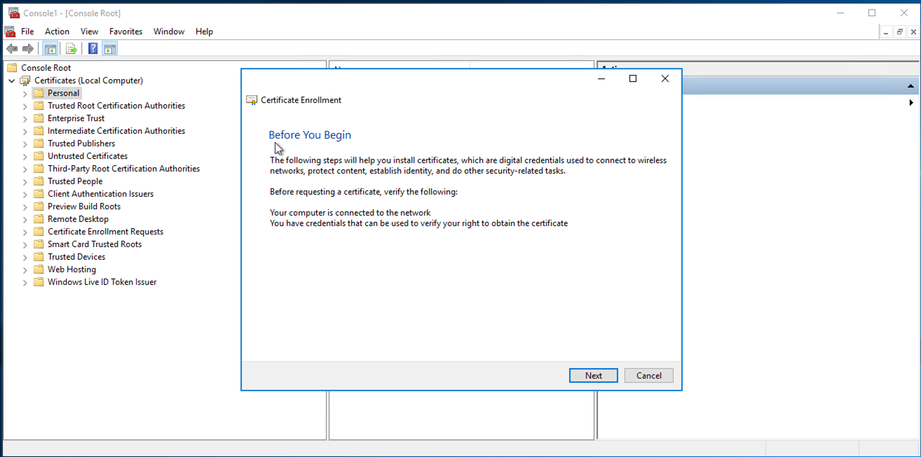The image size is (921, 457).
Task: Click the Export List toolbar icon
Action: click(71, 49)
